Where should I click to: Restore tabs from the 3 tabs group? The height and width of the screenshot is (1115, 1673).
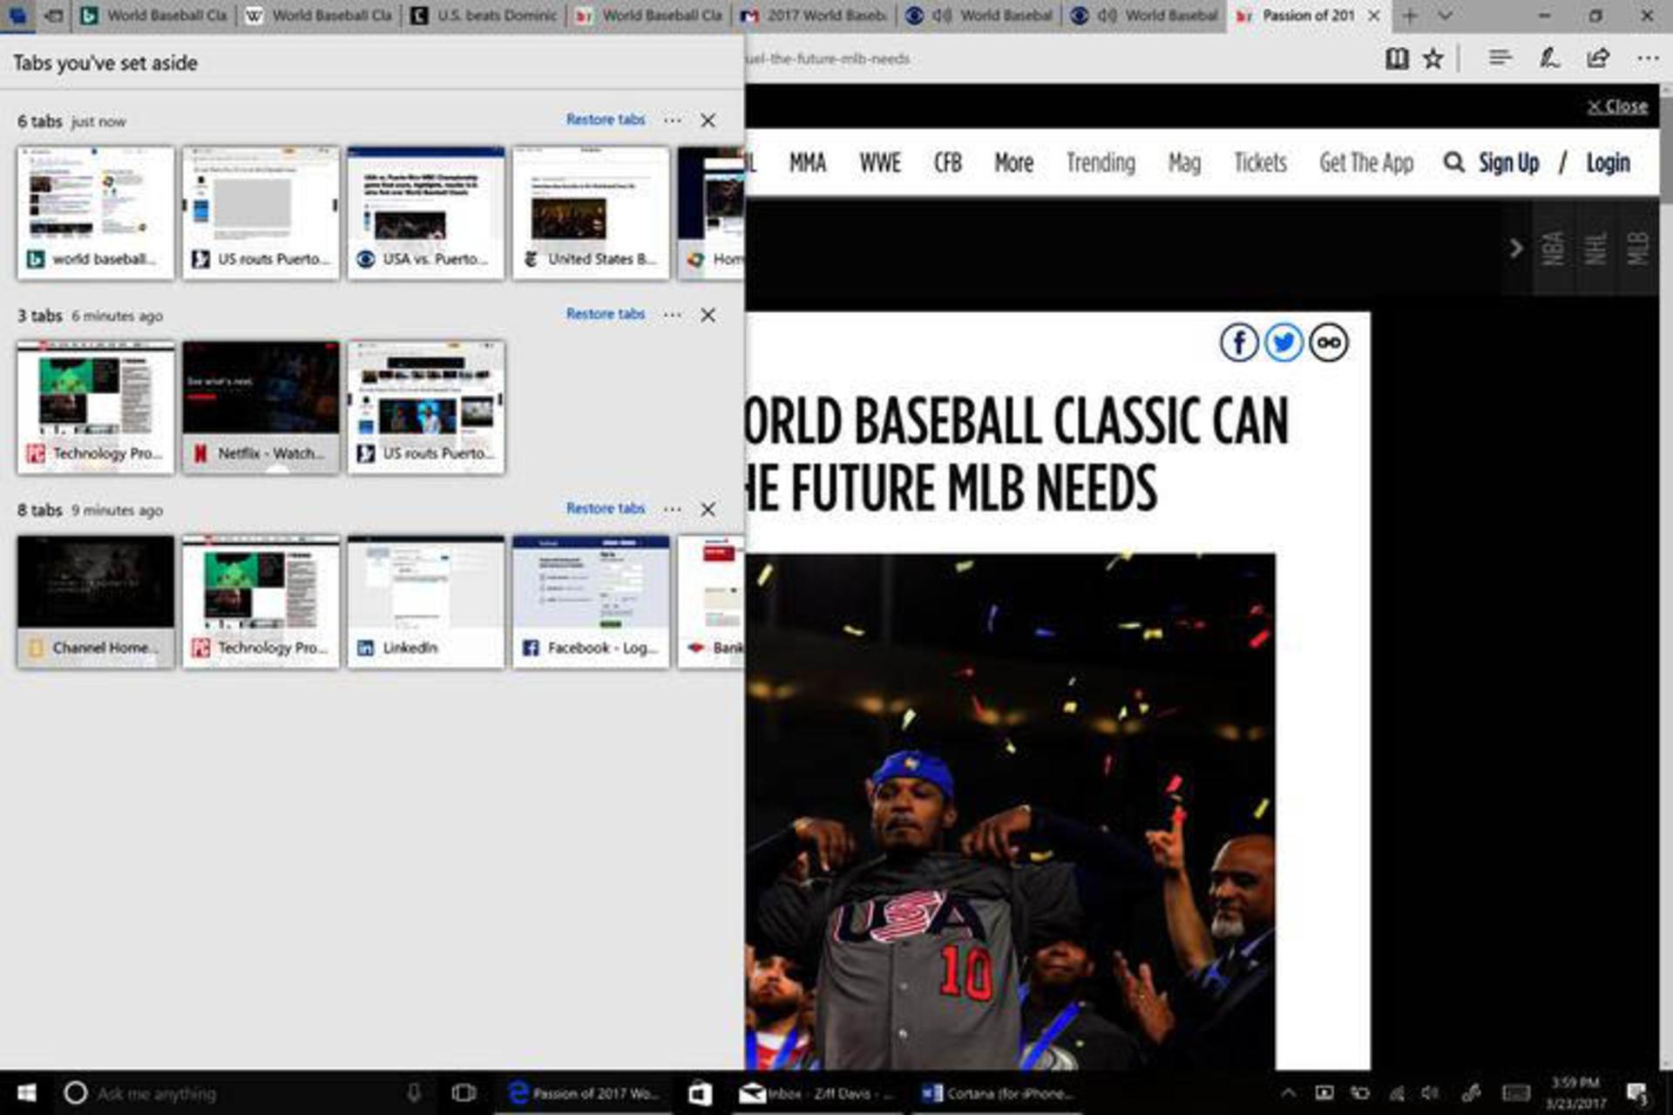(x=606, y=314)
